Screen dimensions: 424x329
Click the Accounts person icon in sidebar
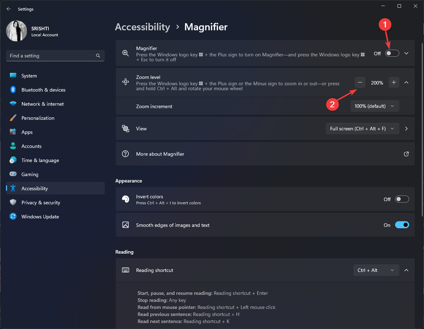point(13,146)
